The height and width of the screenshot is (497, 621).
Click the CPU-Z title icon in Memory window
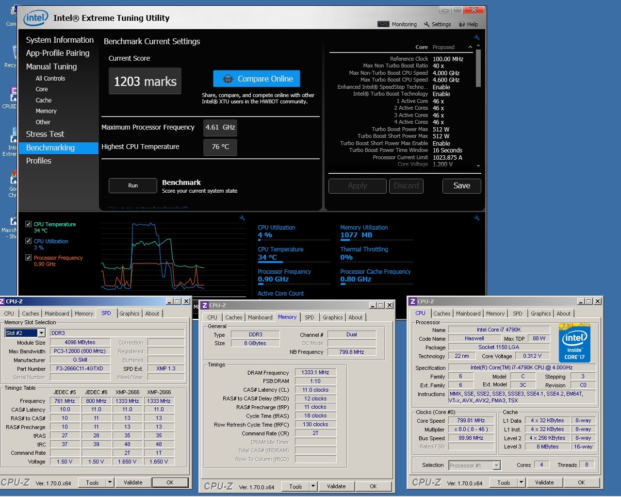205,305
